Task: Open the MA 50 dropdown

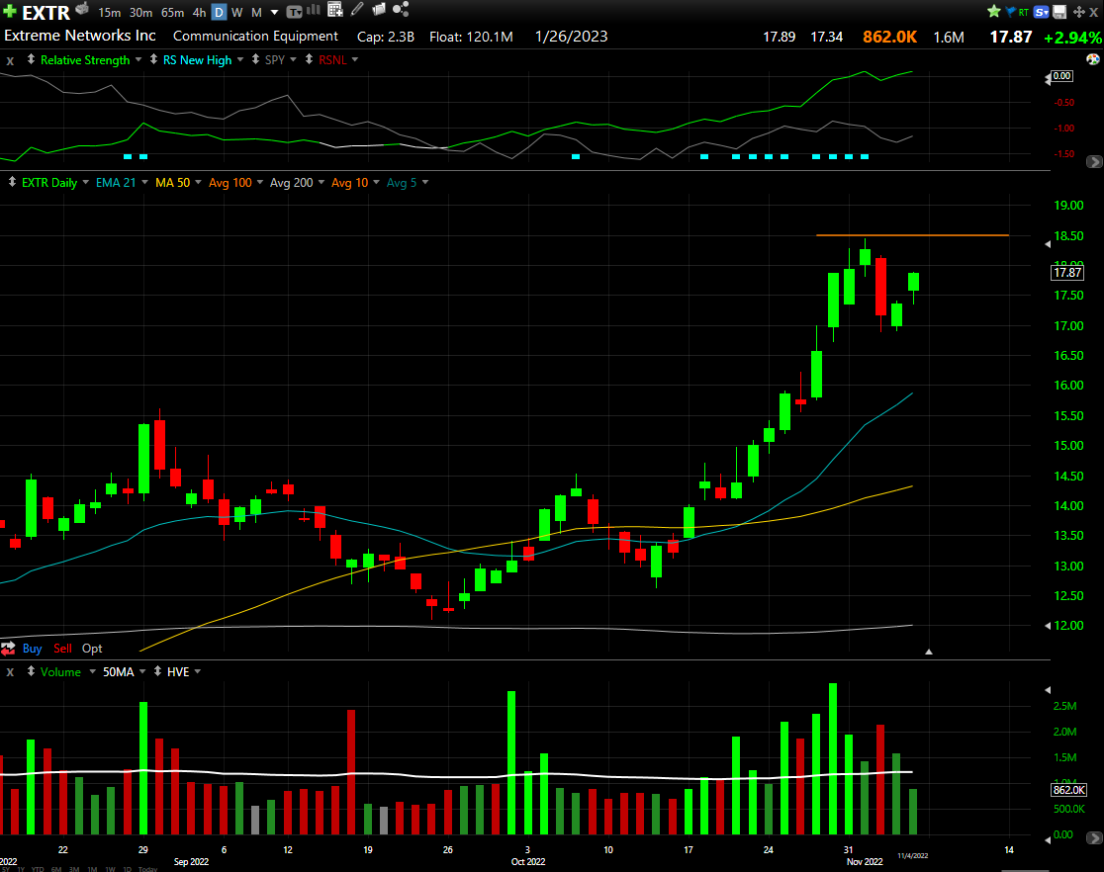Action: tap(199, 182)
